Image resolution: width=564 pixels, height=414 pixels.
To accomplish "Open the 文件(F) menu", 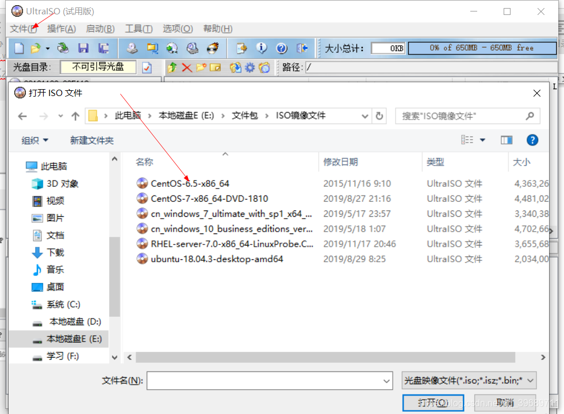I will click(x=24, y=29).
